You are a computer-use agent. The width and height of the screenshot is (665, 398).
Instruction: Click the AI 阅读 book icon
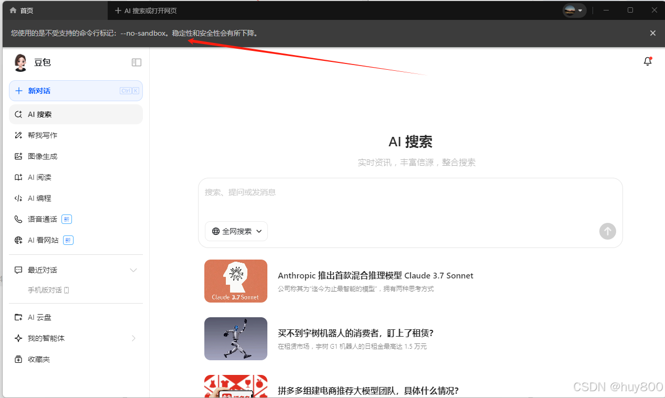tap(18, 177)
